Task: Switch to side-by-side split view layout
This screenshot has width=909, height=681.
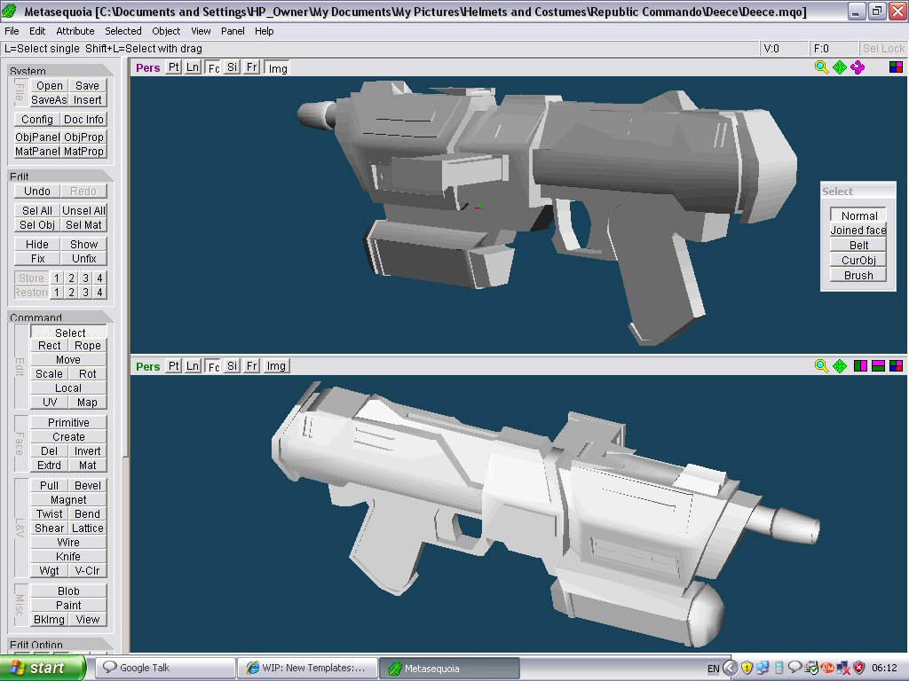Action: 860,365
